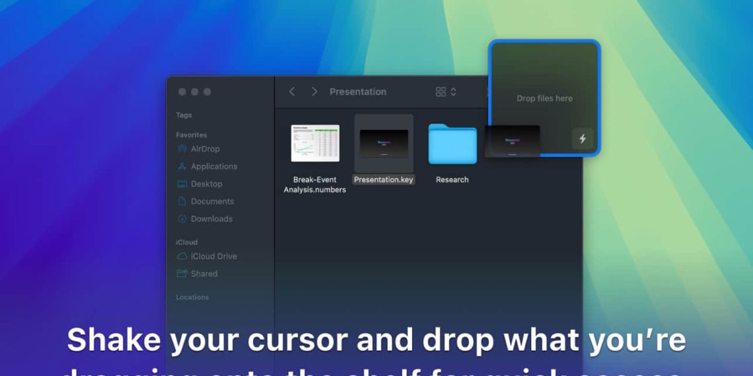The width and height of the screenshot is (753, 376).
Task: Select the Presentation.key file thumbnail
Action: [384, 144]
